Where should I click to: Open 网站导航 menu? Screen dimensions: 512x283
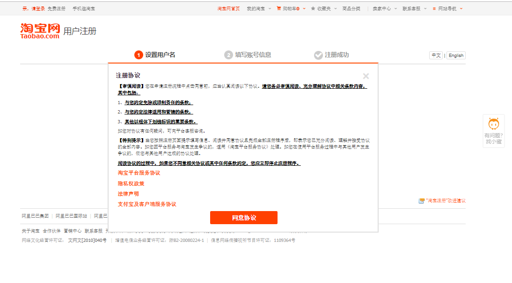tap(447, 9)
